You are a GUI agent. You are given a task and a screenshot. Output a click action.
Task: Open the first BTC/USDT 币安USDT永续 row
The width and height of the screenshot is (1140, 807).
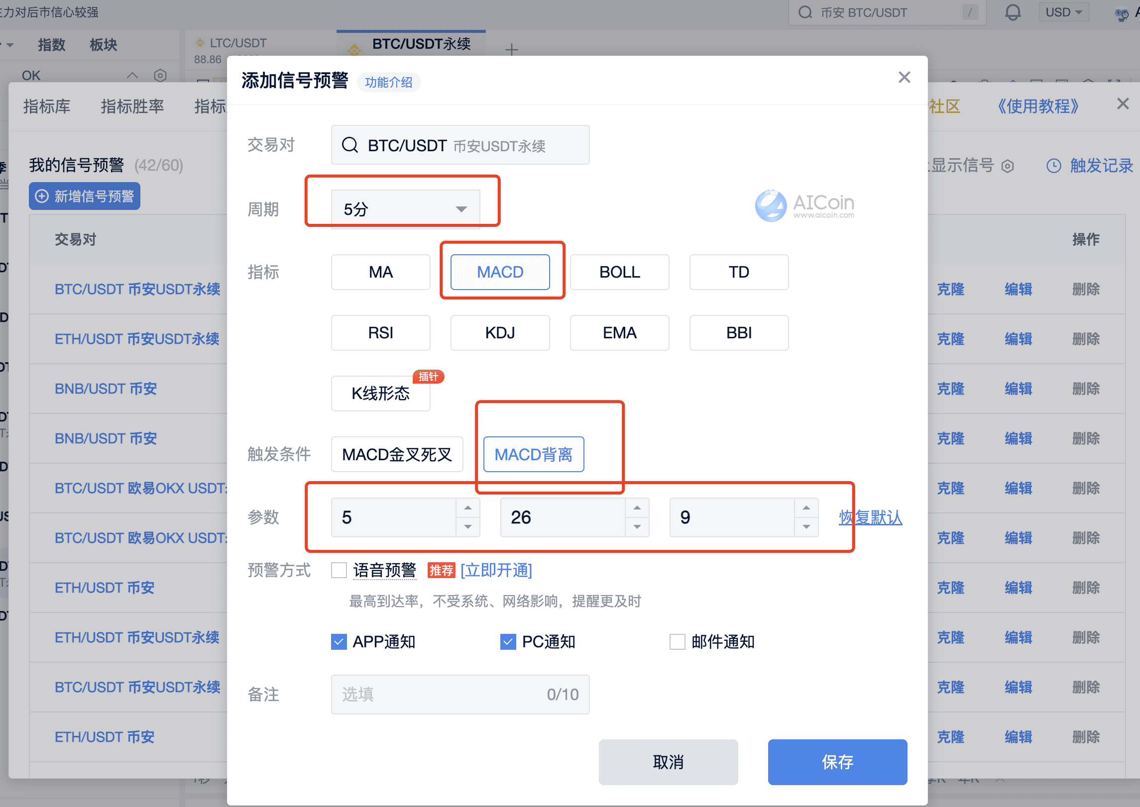(137, 289)
